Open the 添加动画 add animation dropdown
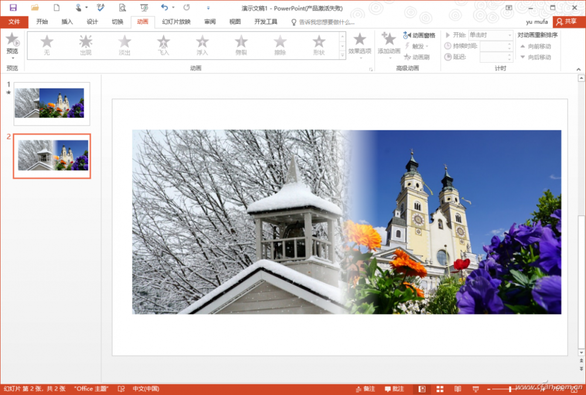The width and height of the screenshot is (586, 395). (389, 46)
